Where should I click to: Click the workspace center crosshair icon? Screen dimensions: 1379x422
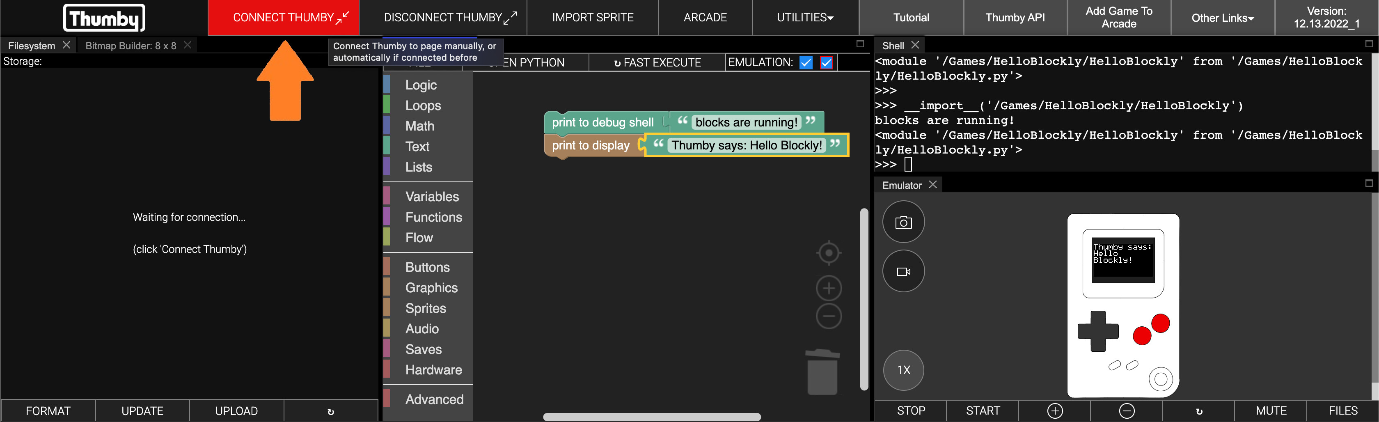[828, 253]
